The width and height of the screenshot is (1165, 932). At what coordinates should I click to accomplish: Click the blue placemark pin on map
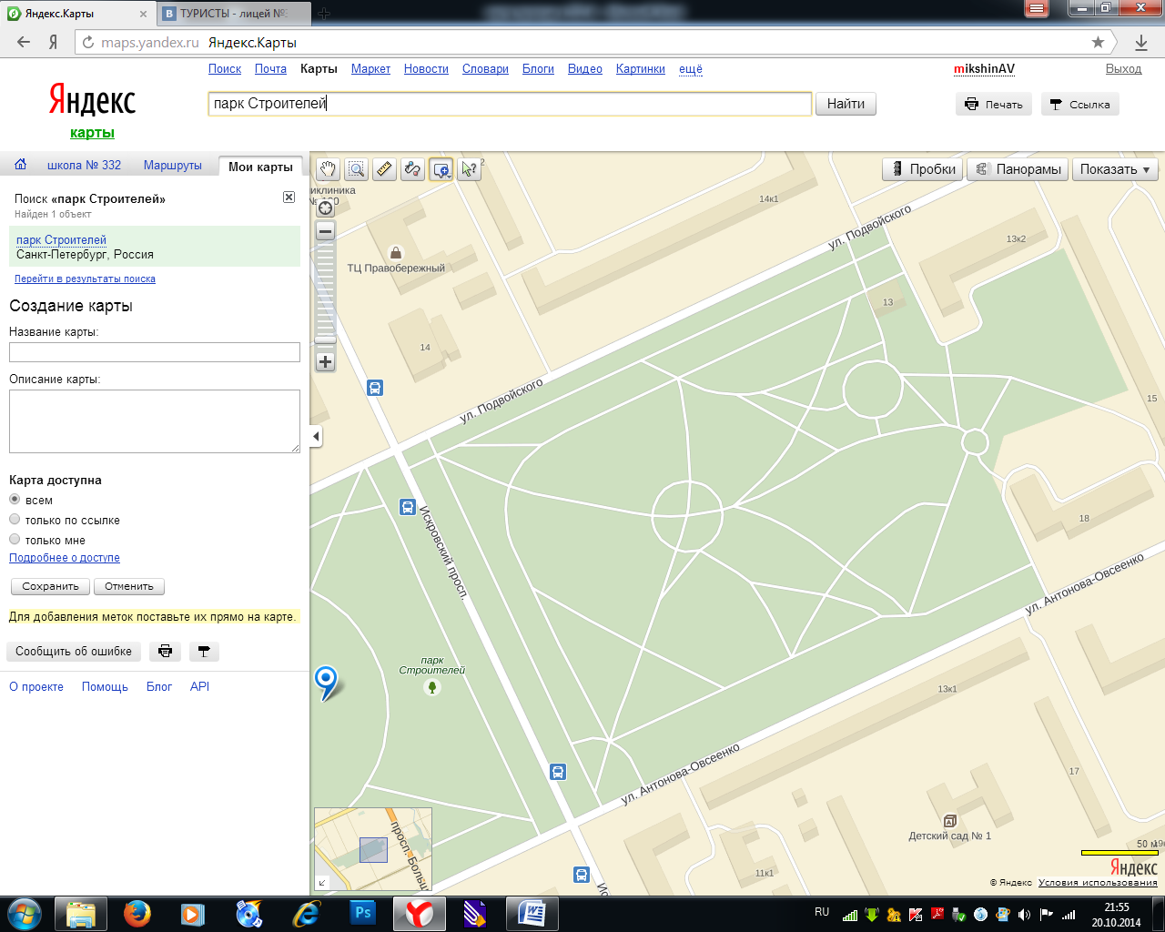point(325,681)
